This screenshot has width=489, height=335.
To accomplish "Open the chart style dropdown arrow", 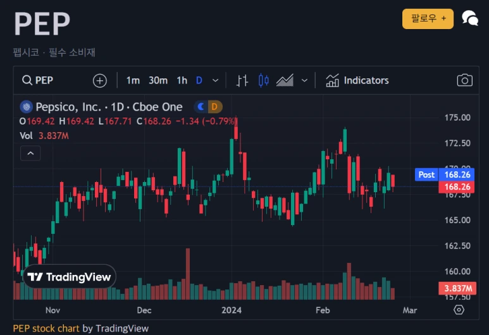I will [305, 80].
